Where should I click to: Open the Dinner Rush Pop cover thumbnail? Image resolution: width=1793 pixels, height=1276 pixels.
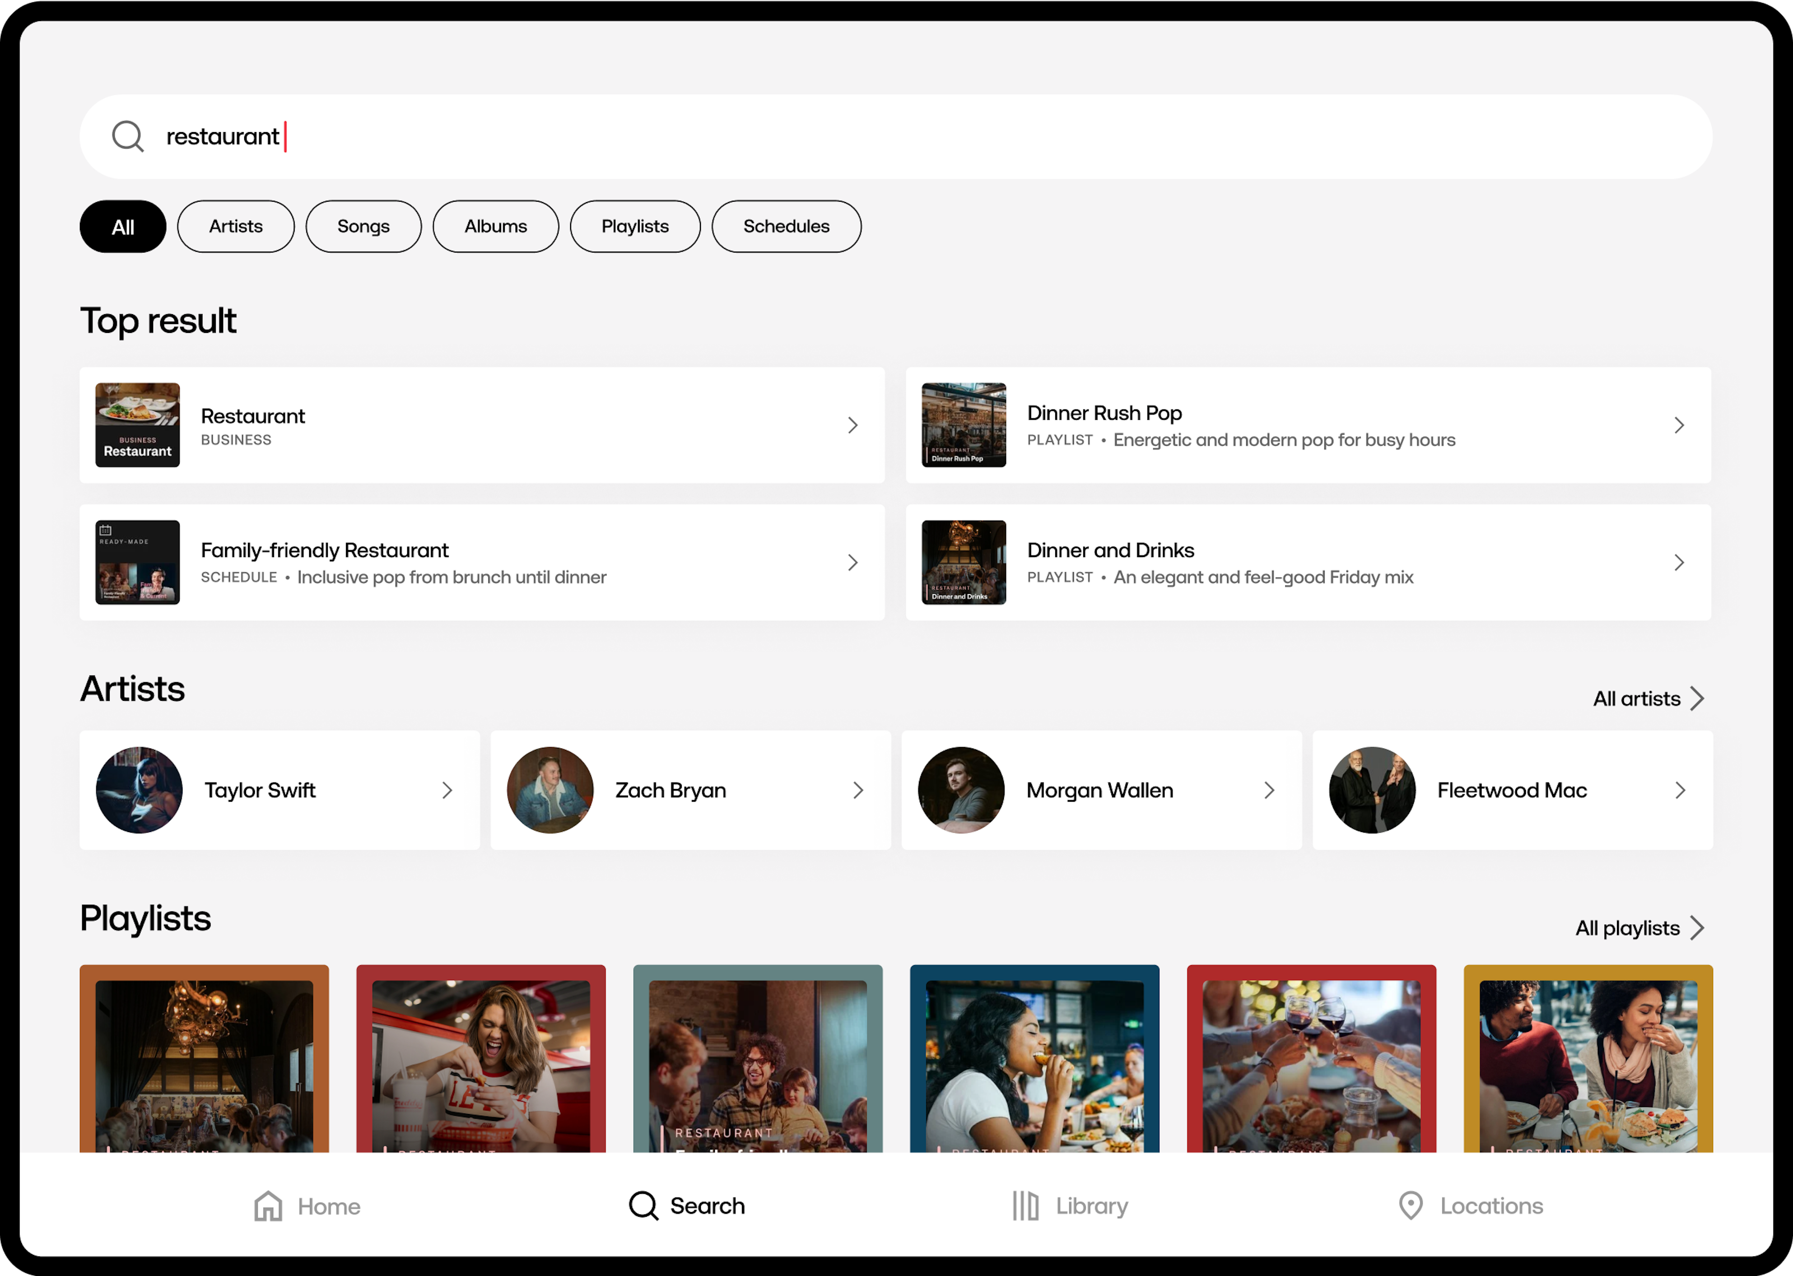point(963,425)
